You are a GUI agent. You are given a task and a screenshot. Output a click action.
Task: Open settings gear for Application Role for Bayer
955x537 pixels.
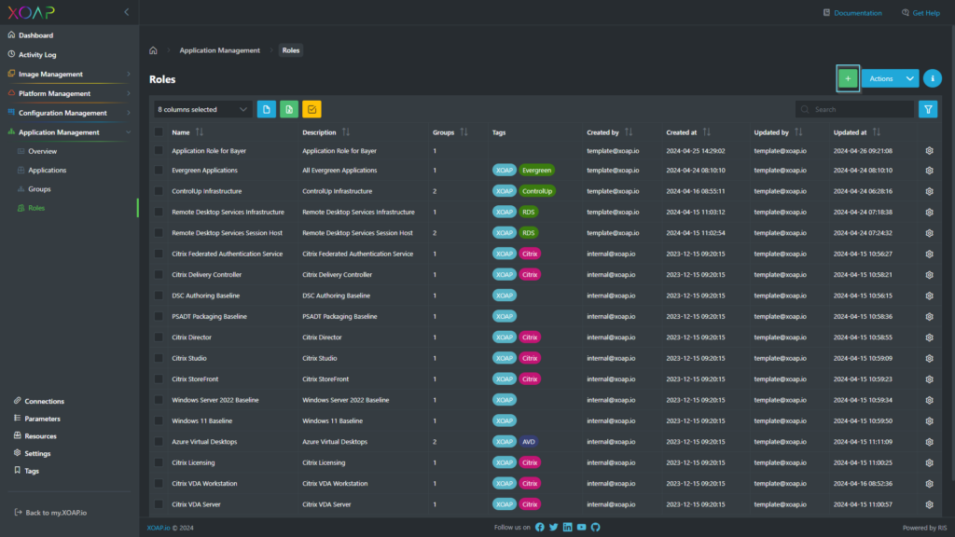pyautogui.click(x=929, y=150)
